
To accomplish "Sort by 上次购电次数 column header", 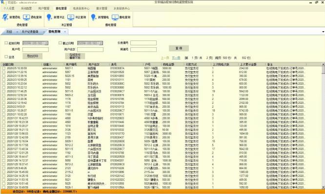I will tap(224, 64).
